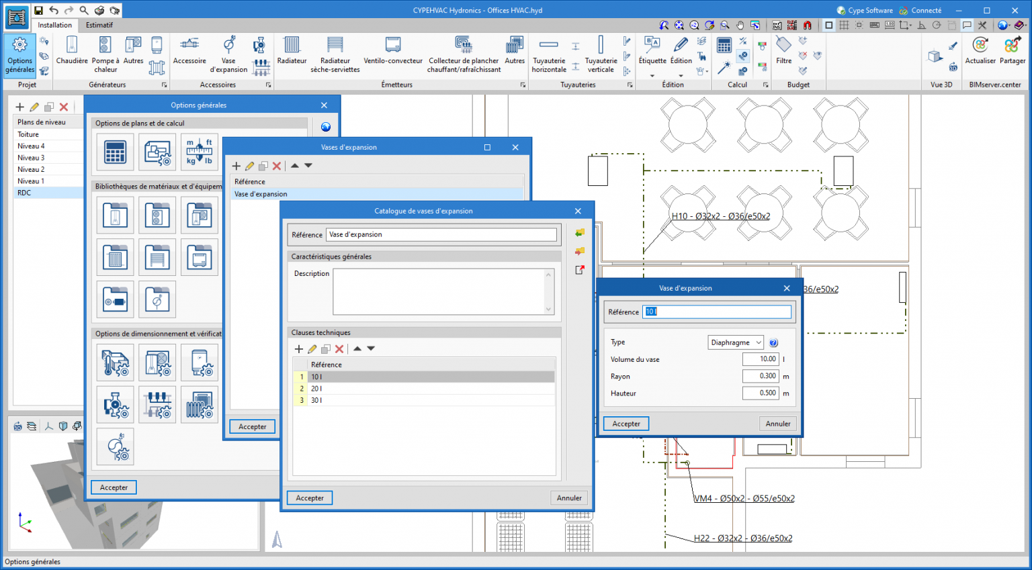Add a new clause in Clauses techniques

(x=299, y=349)
